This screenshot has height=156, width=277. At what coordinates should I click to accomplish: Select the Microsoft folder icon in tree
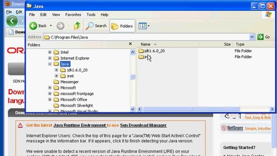pos(56,88)
